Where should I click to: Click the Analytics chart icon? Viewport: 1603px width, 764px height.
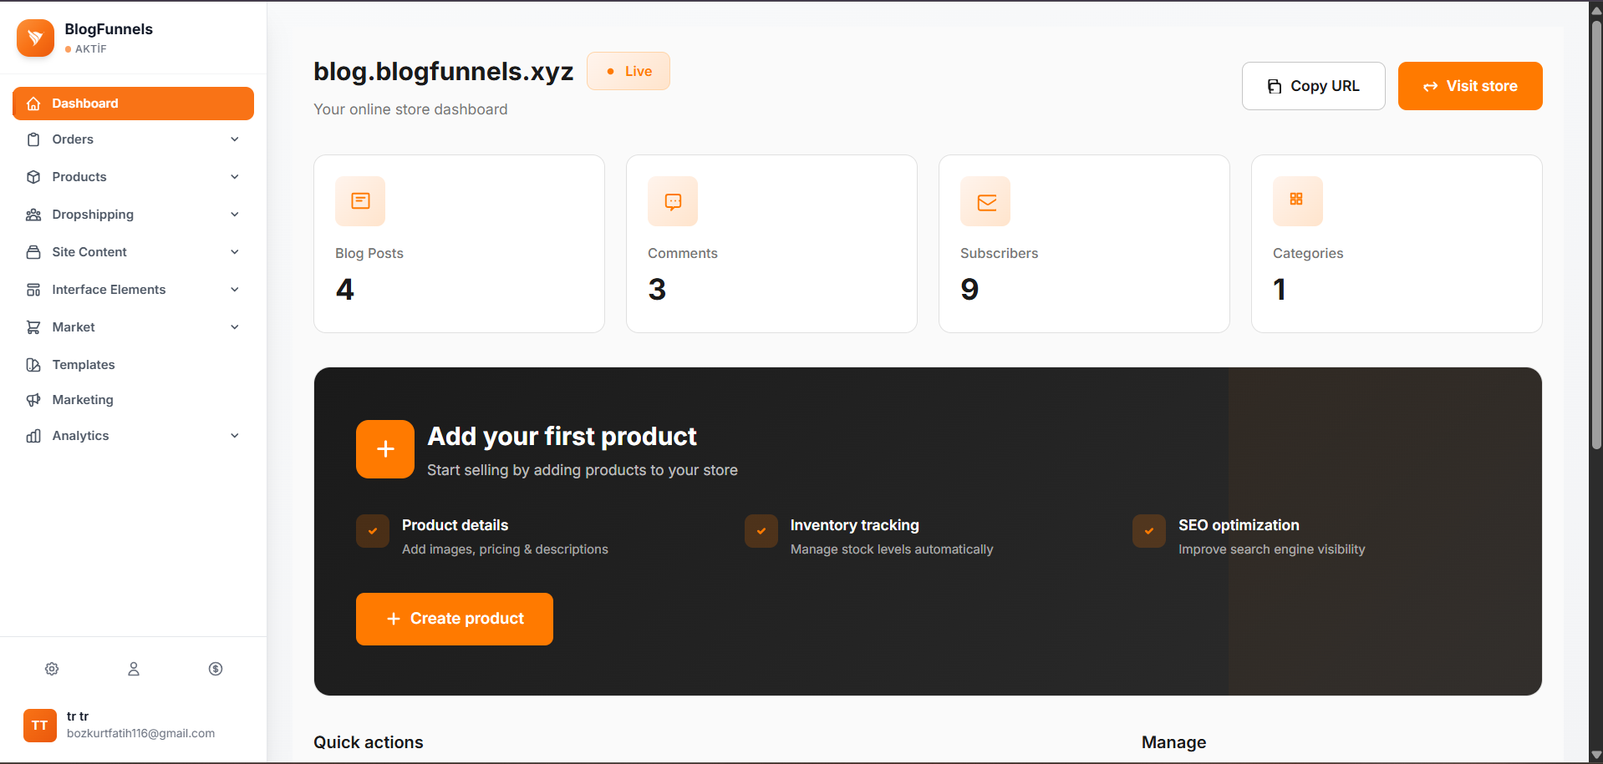[x=33, y=435]
